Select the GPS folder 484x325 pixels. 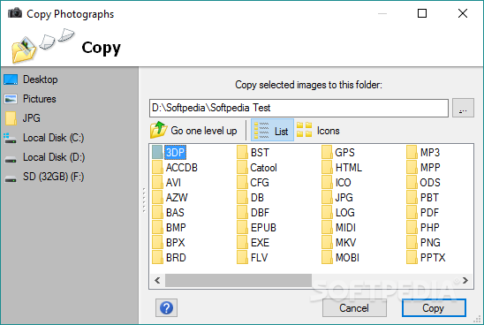(338, 152)
